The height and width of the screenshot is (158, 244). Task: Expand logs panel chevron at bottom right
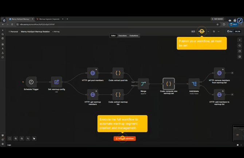tap(241, 145)
